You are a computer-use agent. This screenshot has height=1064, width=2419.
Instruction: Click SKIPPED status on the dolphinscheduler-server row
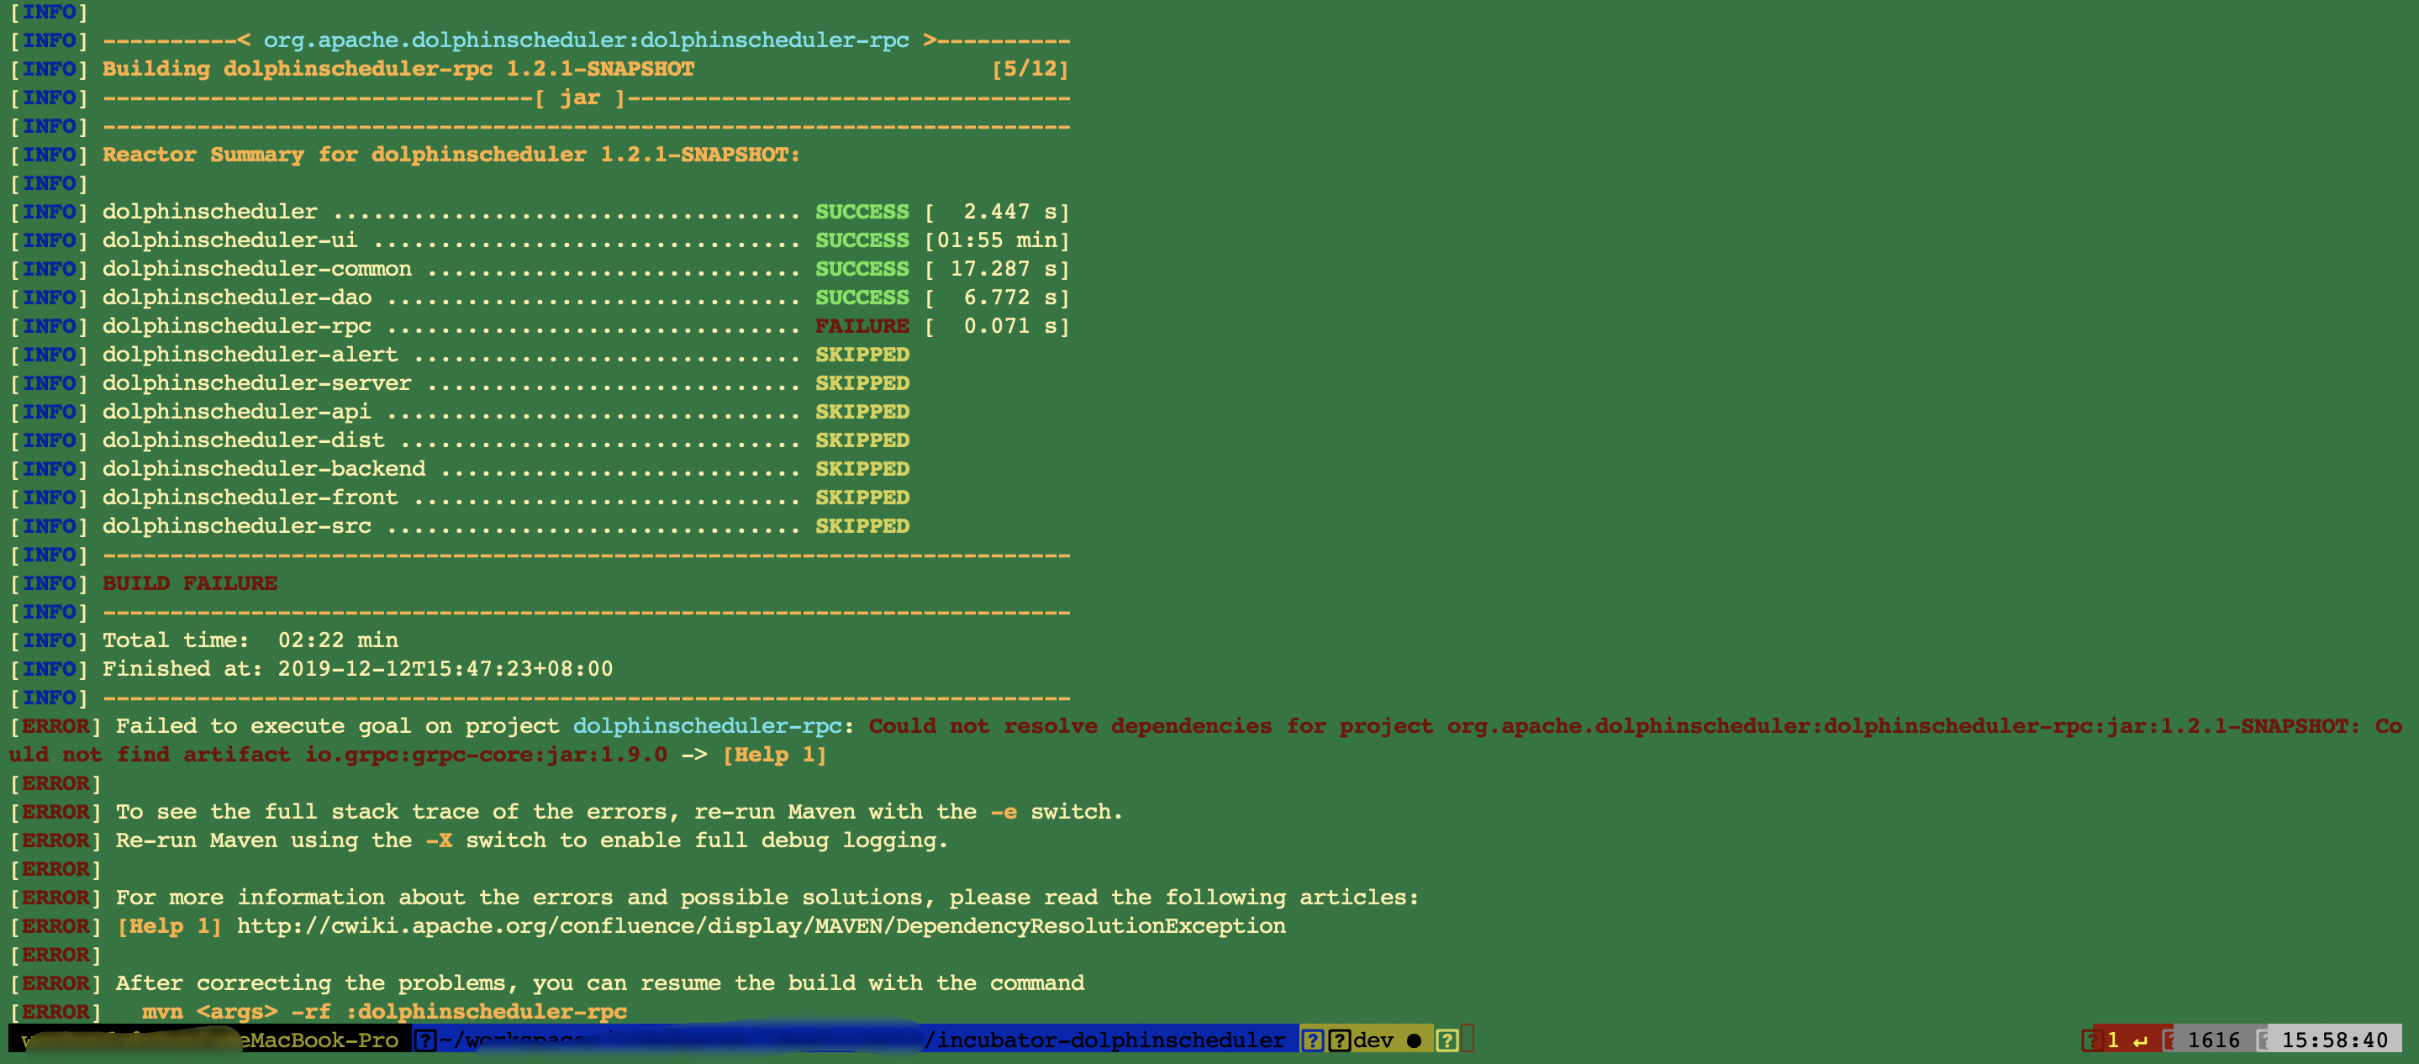(862, 383)
